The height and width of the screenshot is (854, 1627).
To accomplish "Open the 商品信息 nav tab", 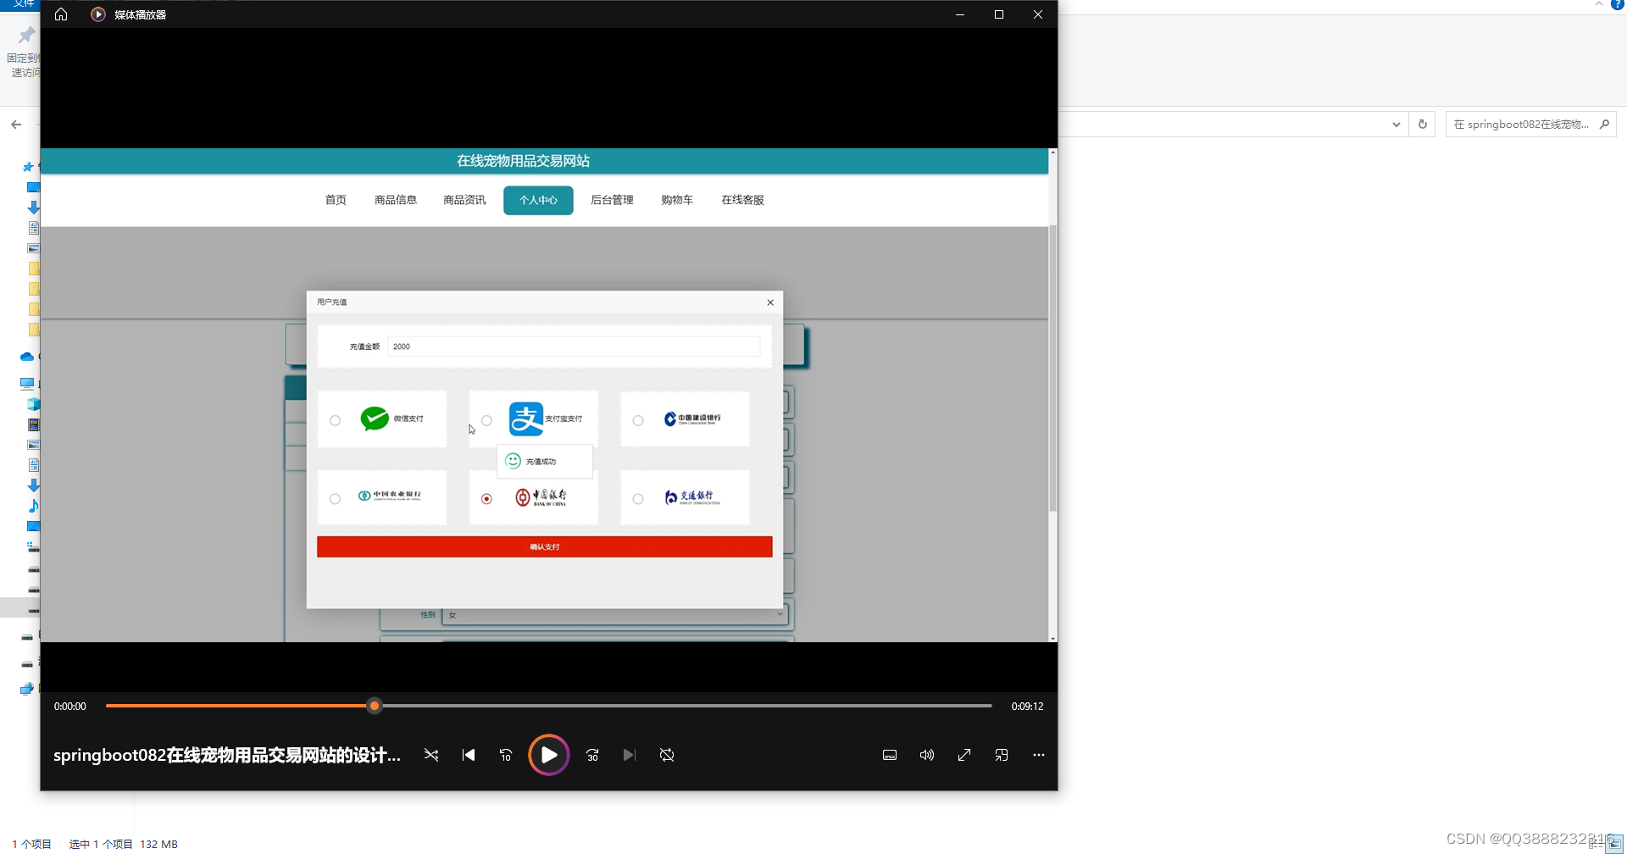I will coord(396,200).
